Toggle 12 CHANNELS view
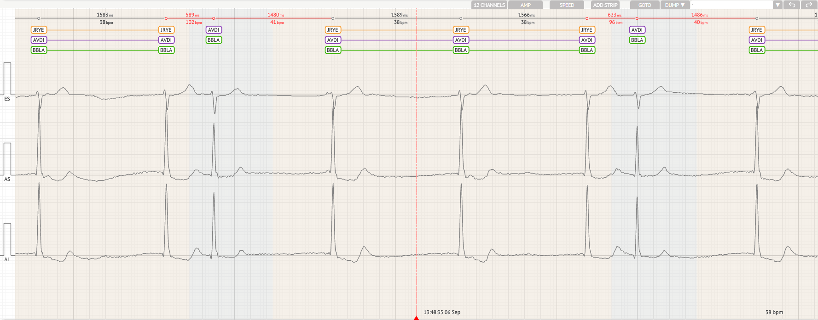The image size is (818, 320). (x=489, y=5)
